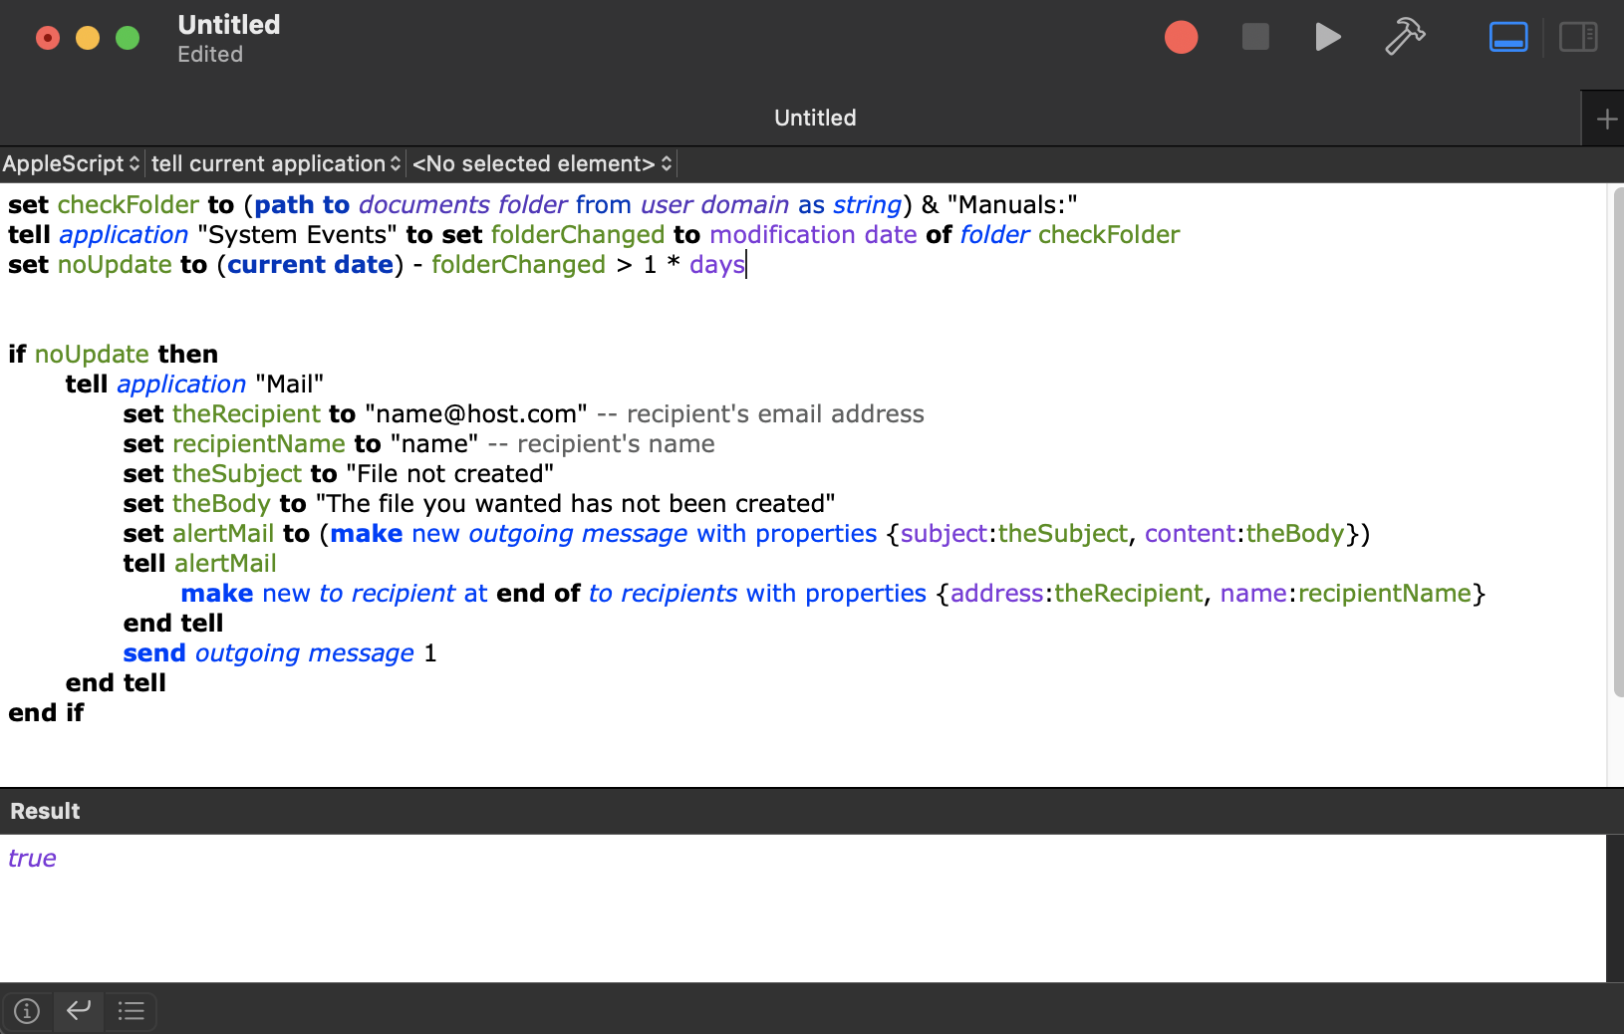Show the description pane via the info icon
The image size is (1624, 1034).
pos(26,1010)
